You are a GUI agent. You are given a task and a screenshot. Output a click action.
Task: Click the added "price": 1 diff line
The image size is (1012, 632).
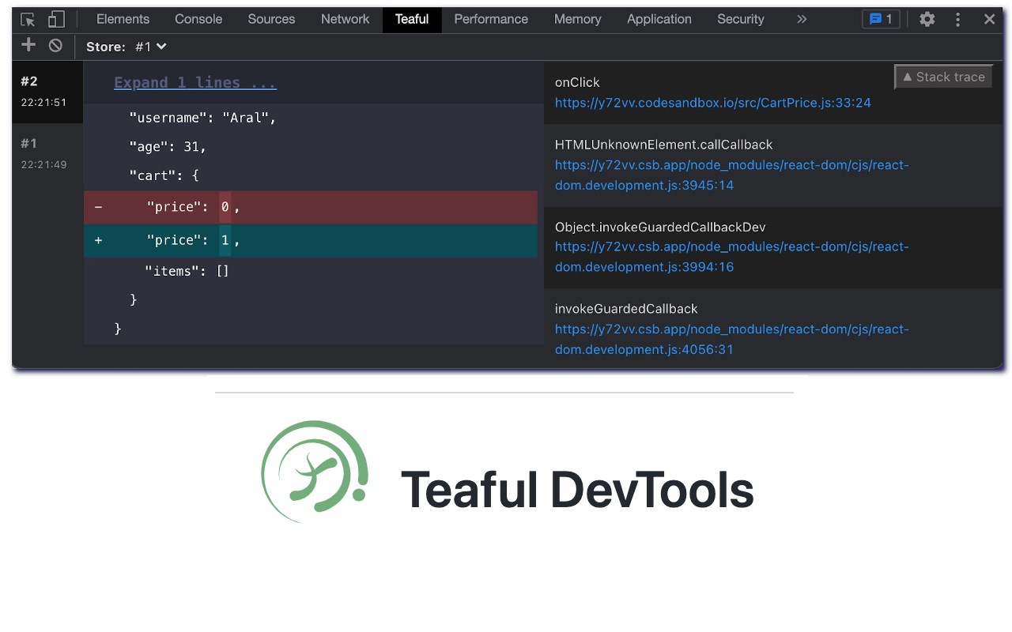tap(311, 240)
